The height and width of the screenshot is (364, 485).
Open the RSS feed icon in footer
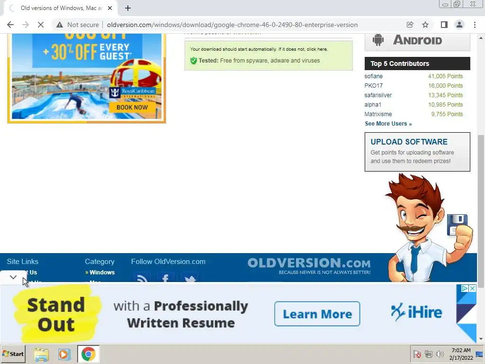pos(142,278)
